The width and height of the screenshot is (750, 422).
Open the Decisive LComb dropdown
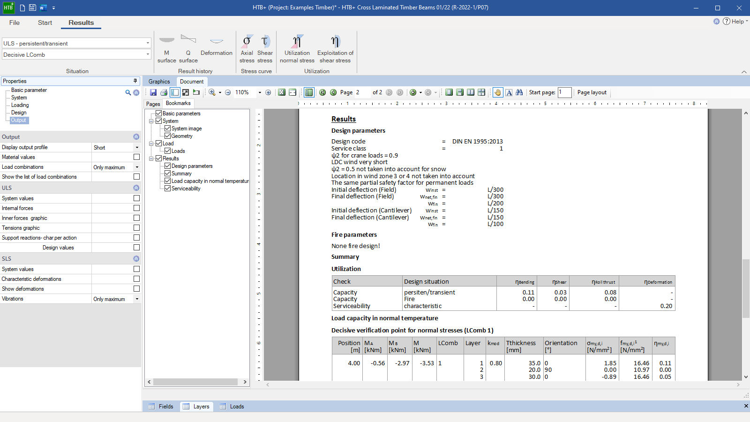tap(148, 54)
